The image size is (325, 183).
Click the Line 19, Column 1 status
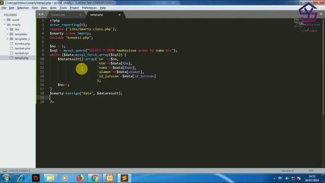(19, 171)
